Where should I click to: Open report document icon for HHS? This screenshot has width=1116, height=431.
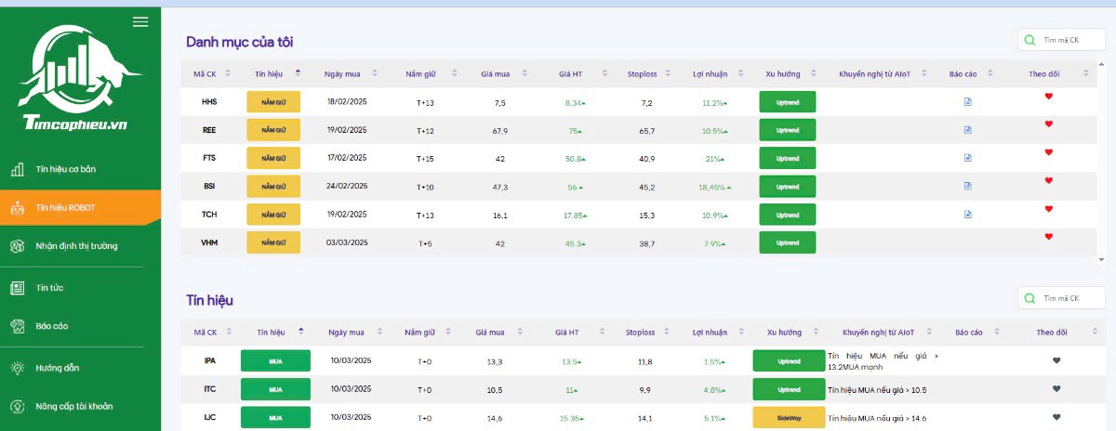(x=967, y=102)
